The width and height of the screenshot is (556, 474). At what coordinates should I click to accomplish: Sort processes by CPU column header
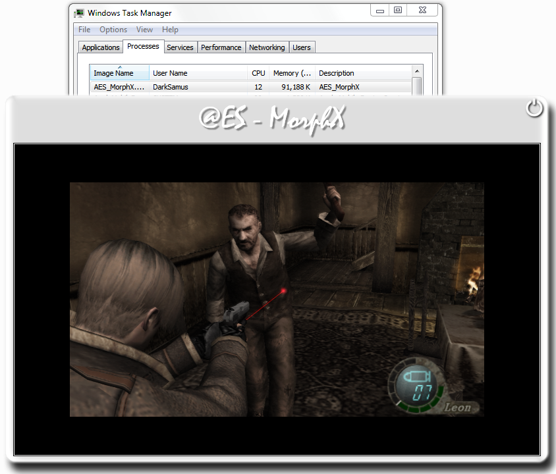click(258, 73)
